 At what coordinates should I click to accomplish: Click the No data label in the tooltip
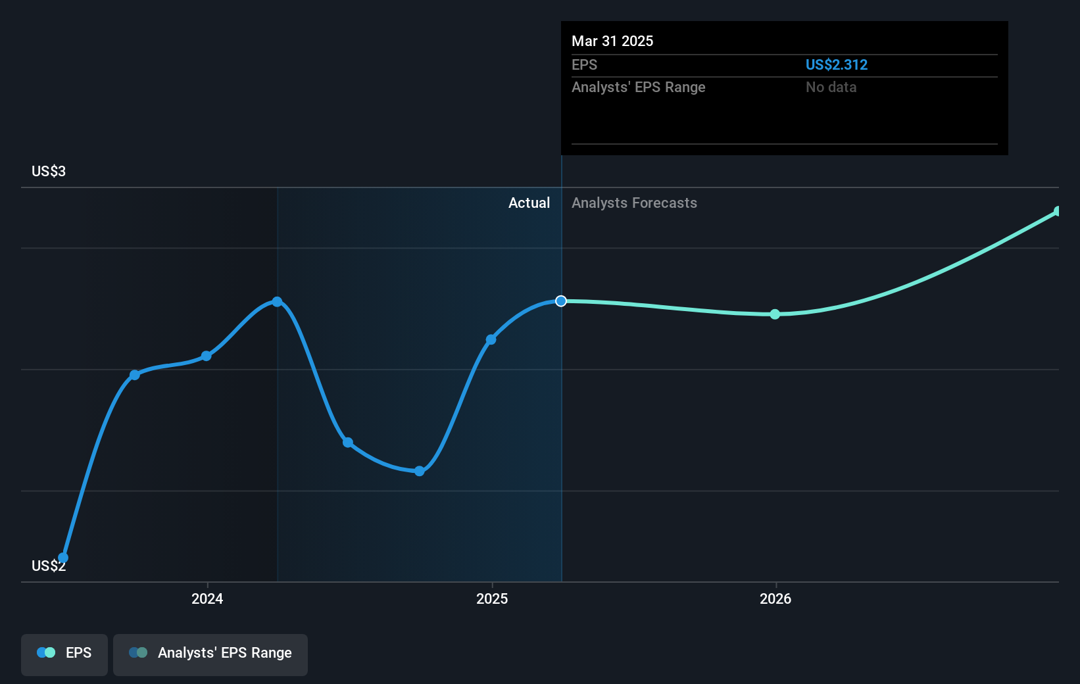(x=831, y=87)
